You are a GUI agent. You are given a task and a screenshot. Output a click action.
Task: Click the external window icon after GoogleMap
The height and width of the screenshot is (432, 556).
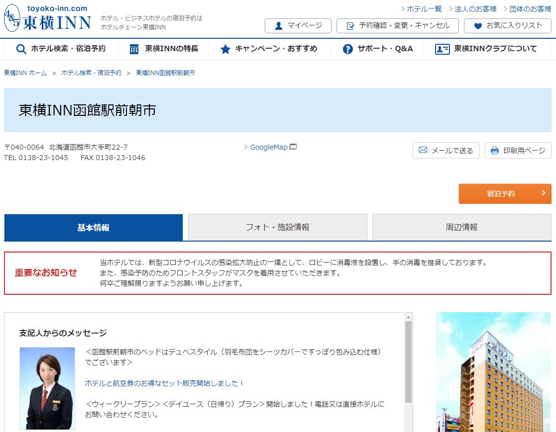click(293, 147)
